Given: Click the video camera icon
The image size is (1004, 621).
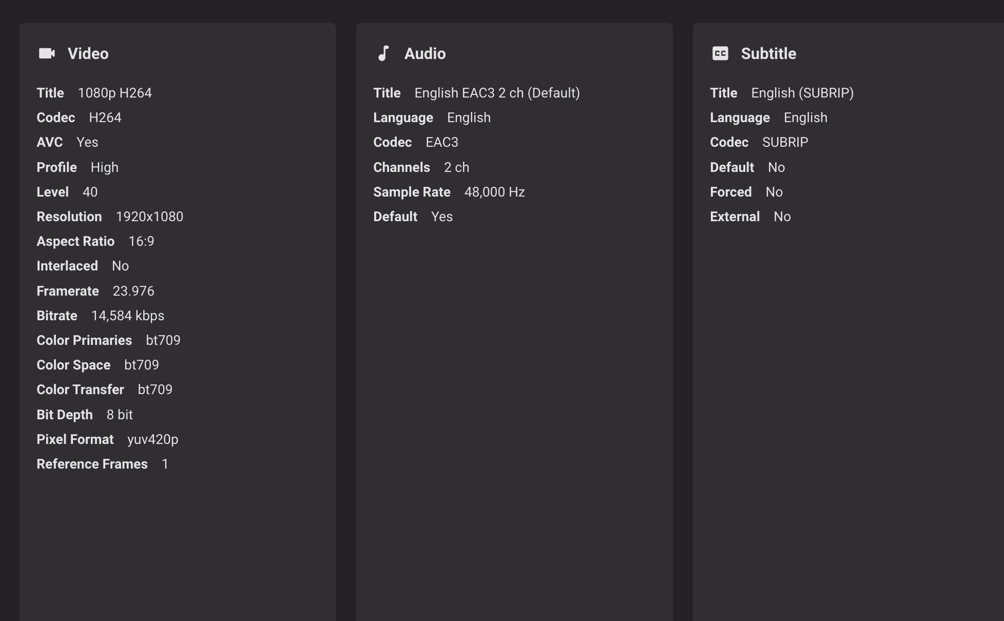Looking at the screenshot, I should coord(47,53).
